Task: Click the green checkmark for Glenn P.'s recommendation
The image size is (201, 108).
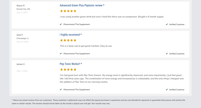Action: click(61, 24)
